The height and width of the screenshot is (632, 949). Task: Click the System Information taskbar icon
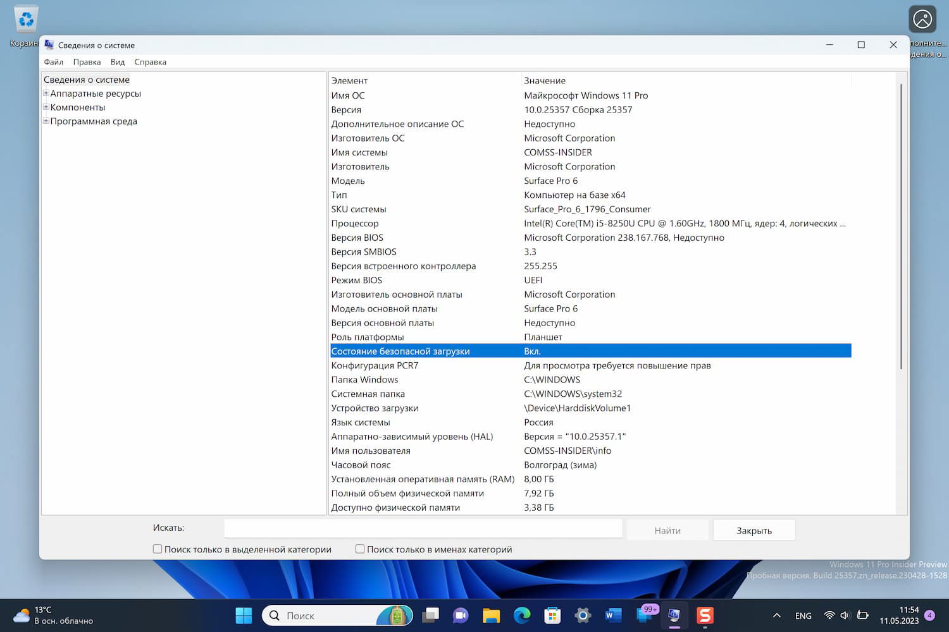[x=674, y=616]
